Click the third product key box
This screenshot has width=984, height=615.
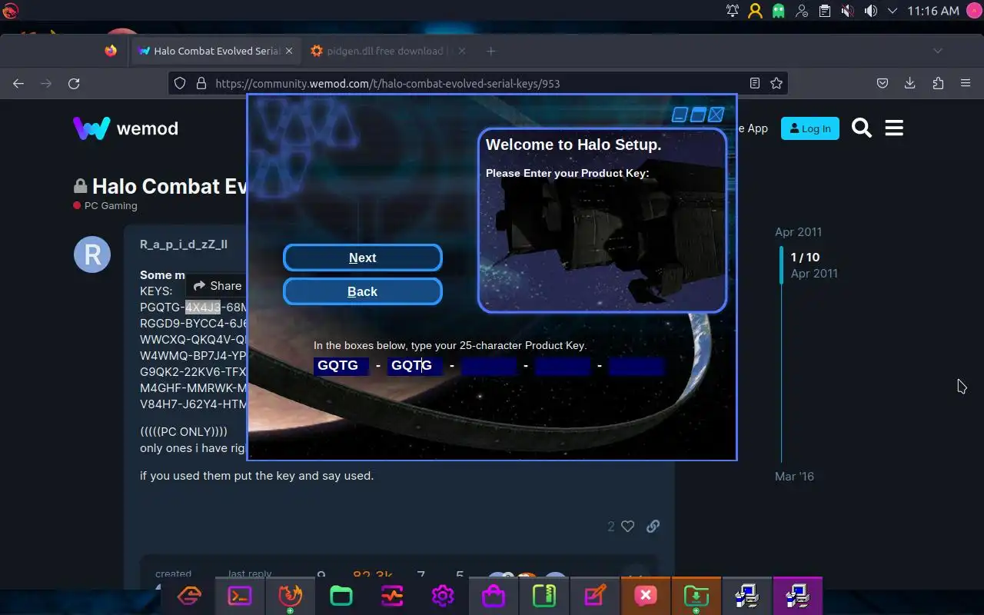pos(488,366)
